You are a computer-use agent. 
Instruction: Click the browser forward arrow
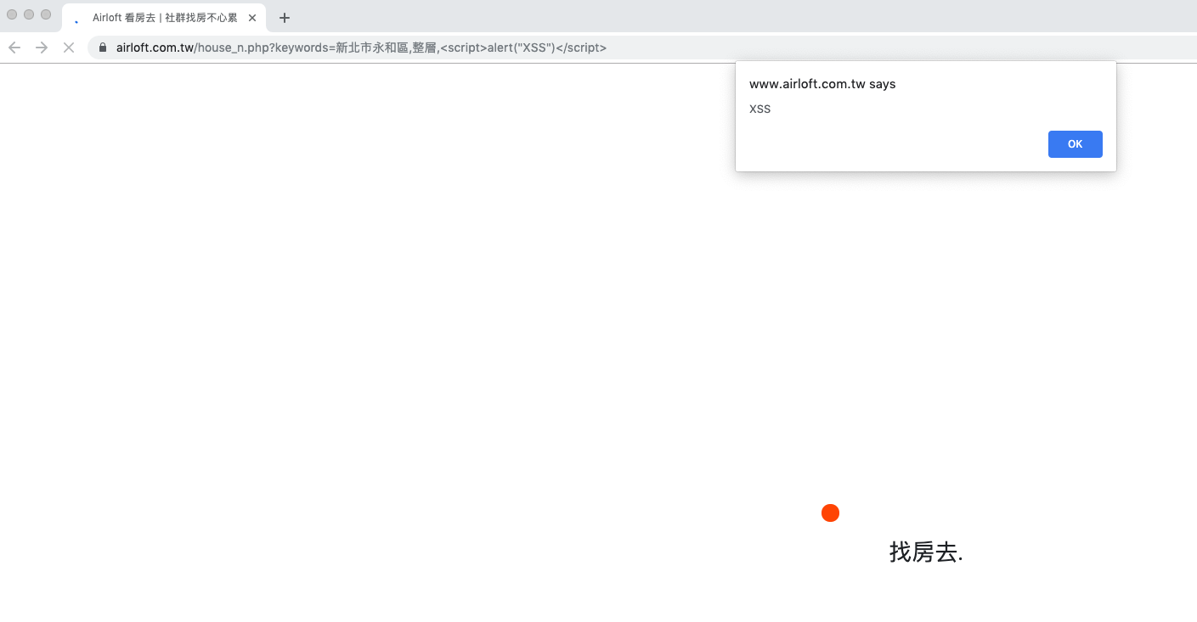coord(42,48)
